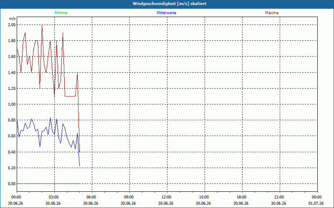
Task: Click the 21:00 time axis label
Action: [x=278, y=197]
